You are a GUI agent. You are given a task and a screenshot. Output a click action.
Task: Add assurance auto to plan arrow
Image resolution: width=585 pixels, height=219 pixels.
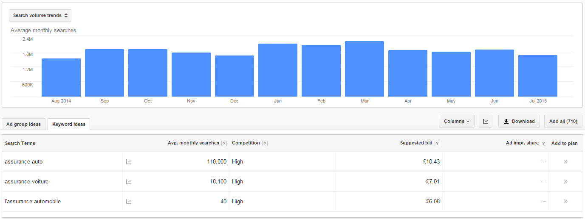(565, 162)
